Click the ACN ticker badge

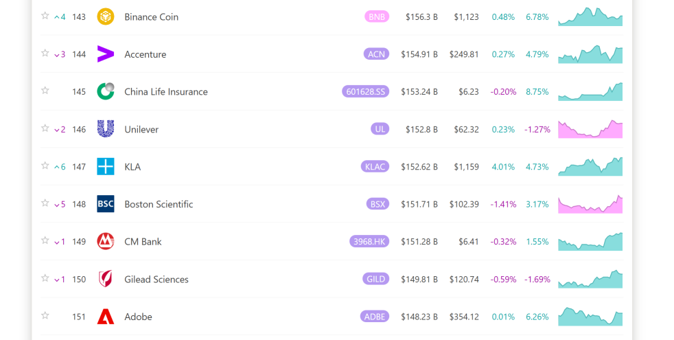pos(376,54)
